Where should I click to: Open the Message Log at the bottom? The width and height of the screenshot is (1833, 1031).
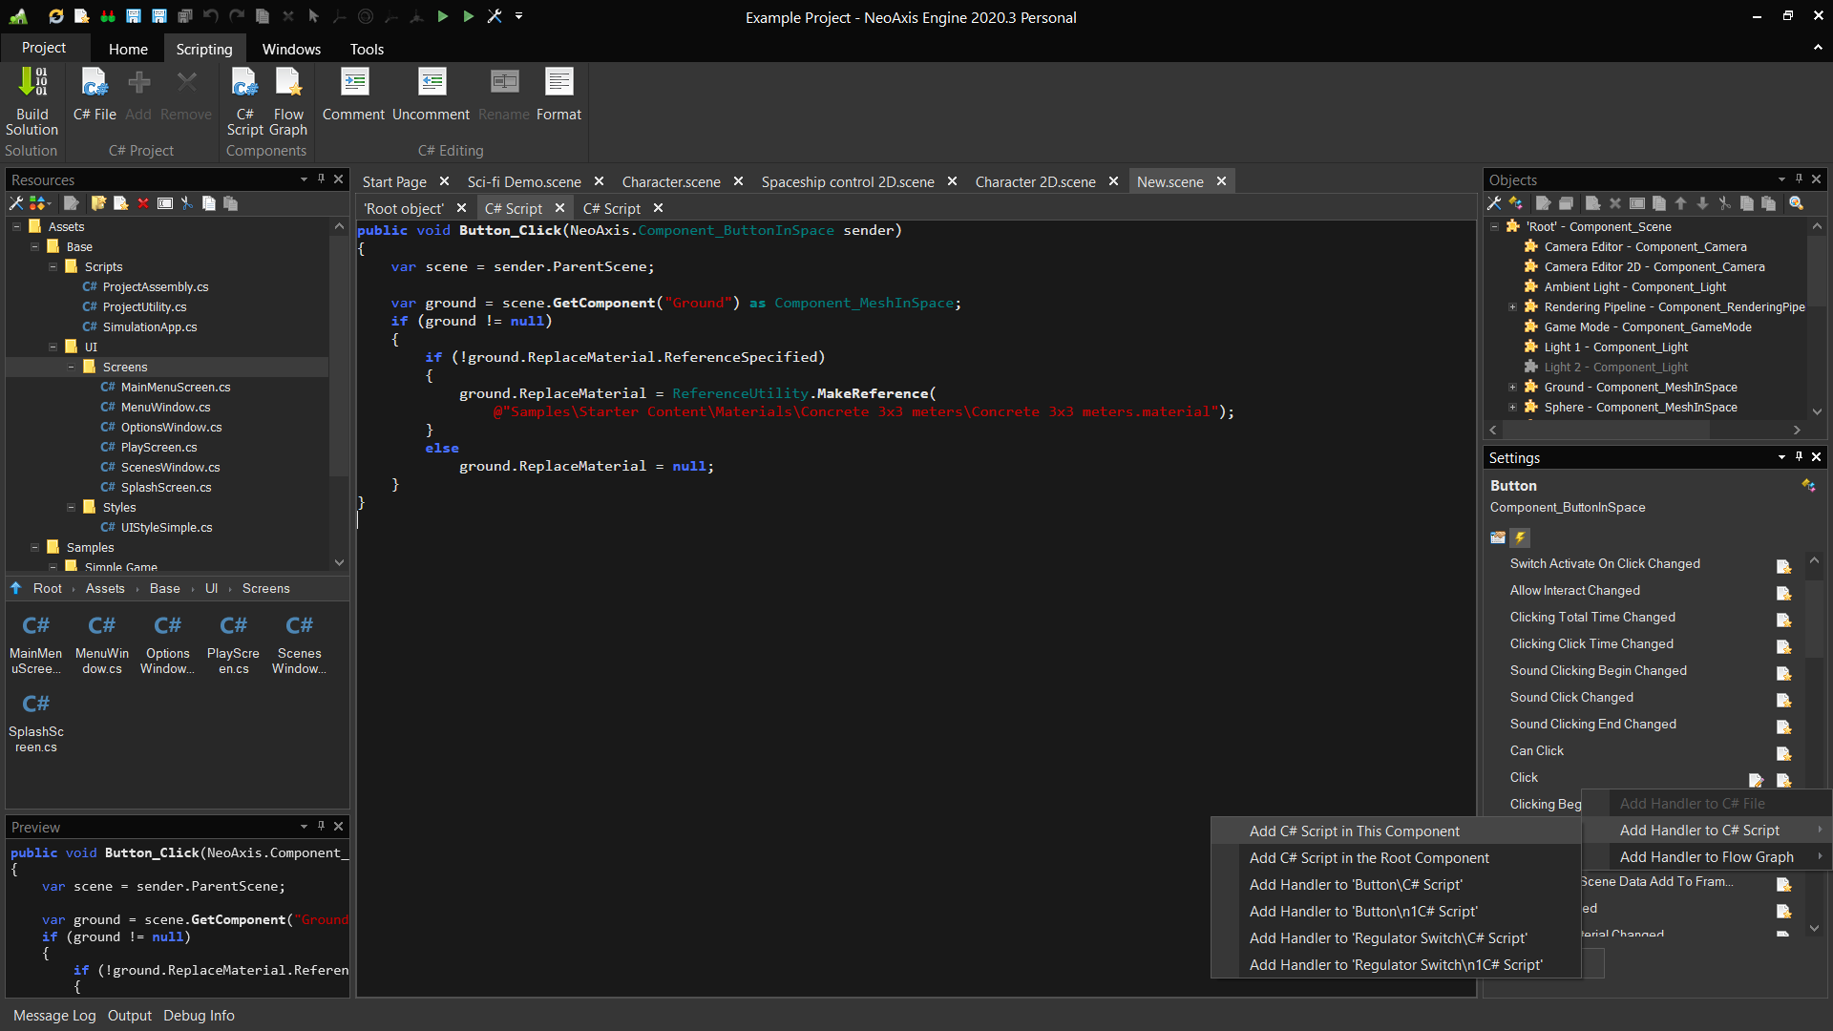[54, 1016]
